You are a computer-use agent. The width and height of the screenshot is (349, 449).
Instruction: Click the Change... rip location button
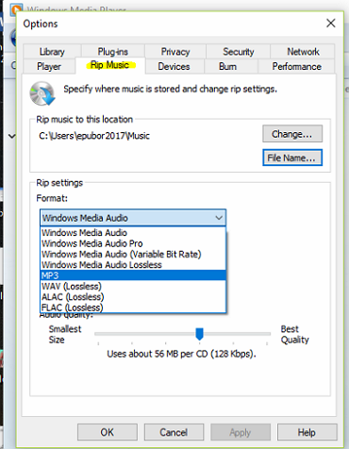click(292, 134)
